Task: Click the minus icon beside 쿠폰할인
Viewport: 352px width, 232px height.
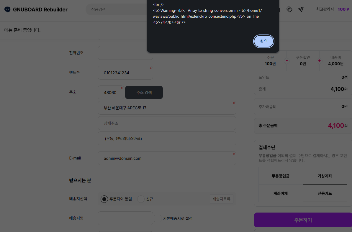Action: [287, 61]
